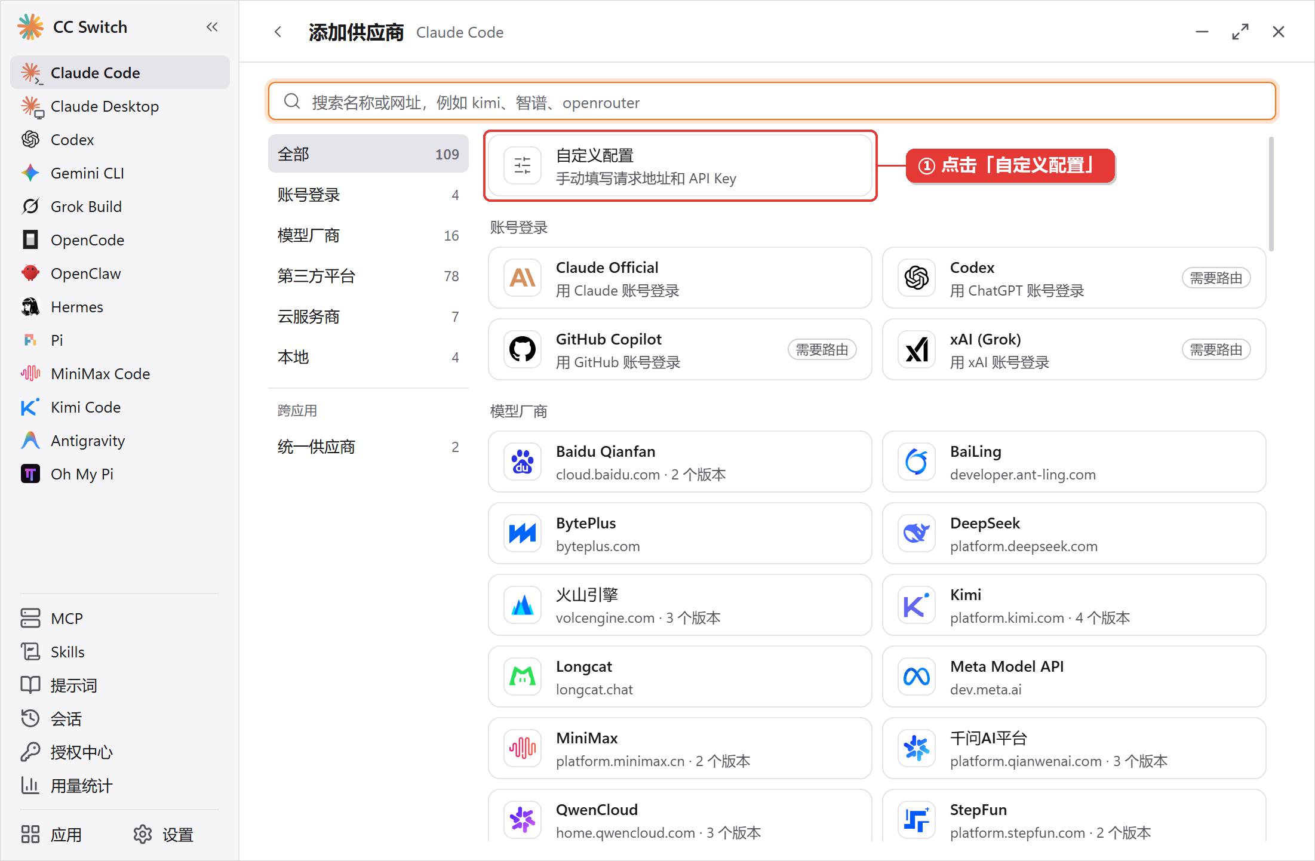Screen dimensions: 1315x861
Task: Open the Skills scroll icon
Action: [30, 652]
